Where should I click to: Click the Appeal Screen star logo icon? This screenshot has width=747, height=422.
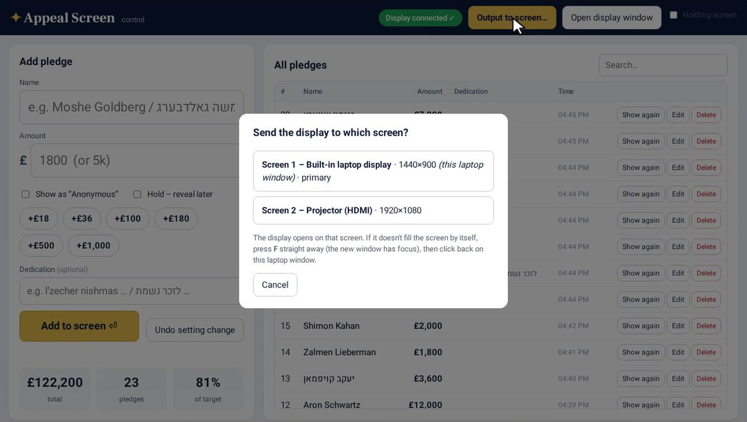16,17
